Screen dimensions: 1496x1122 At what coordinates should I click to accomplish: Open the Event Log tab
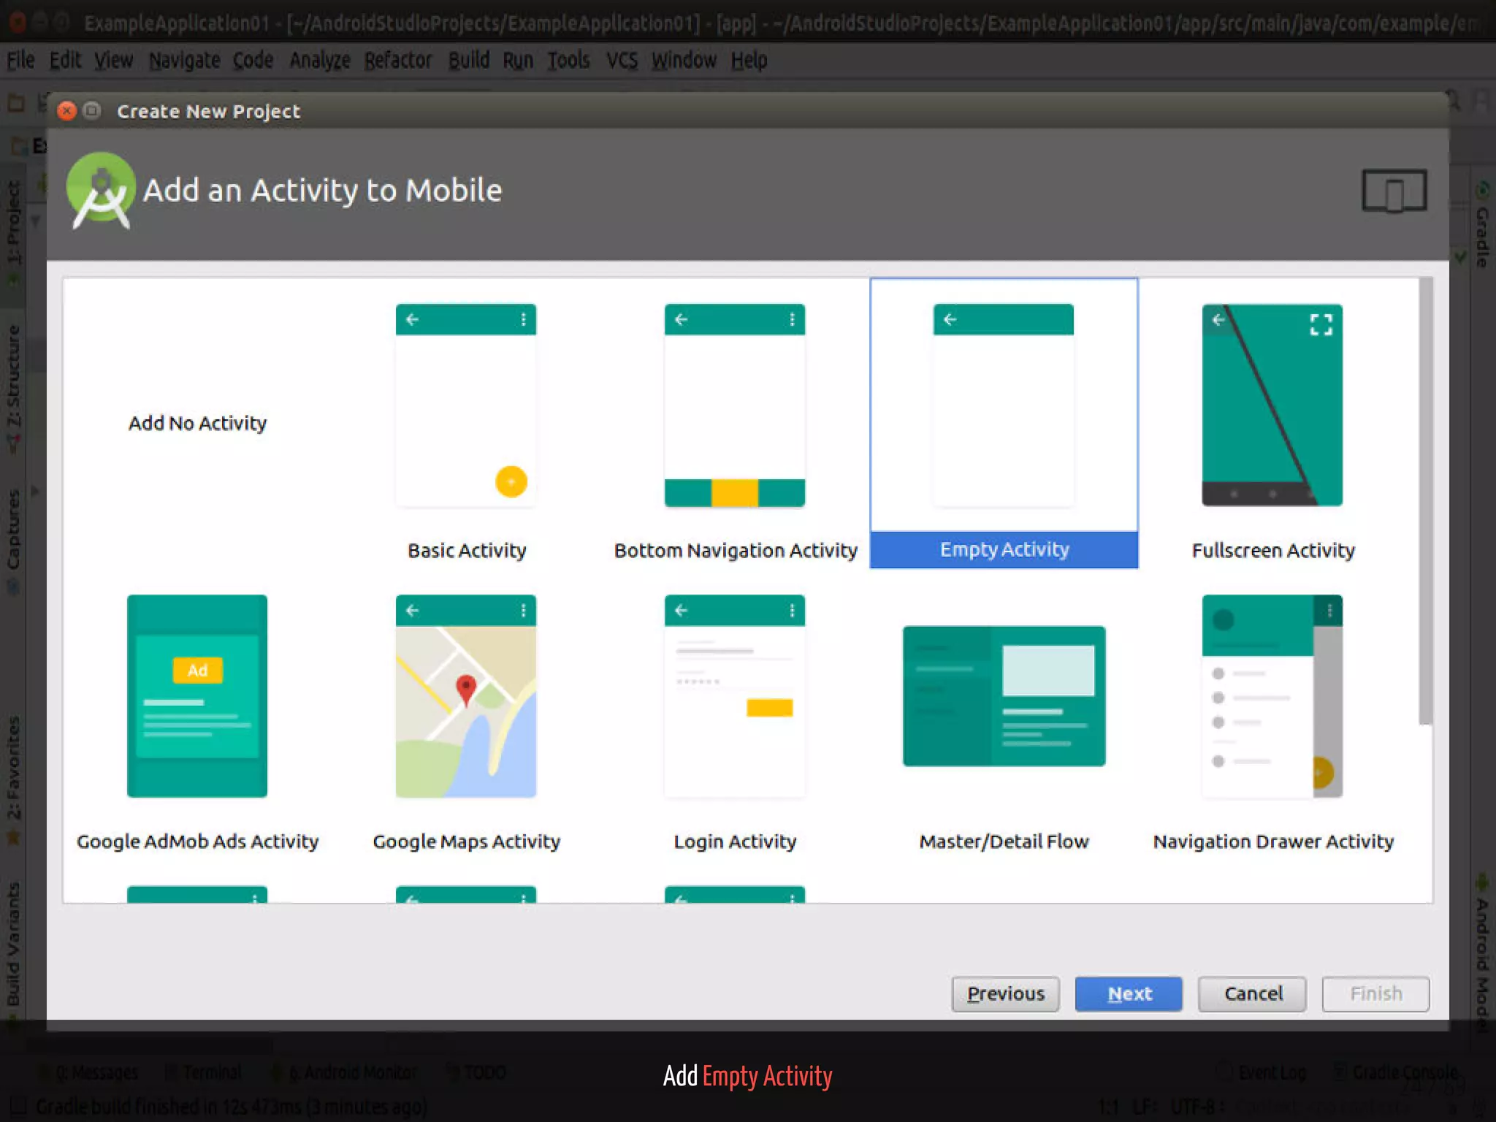[1262, 1072]
